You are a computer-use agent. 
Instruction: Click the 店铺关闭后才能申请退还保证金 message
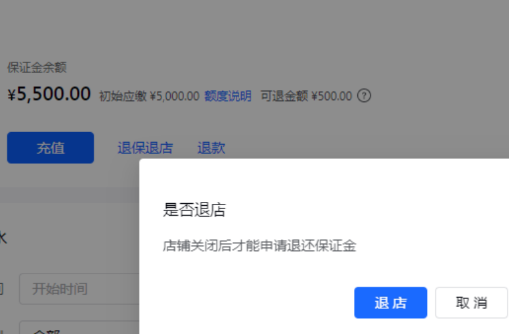point(259,246)
